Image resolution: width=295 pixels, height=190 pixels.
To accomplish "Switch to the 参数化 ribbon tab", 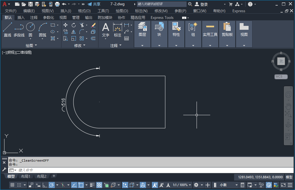I will [49, 18].
